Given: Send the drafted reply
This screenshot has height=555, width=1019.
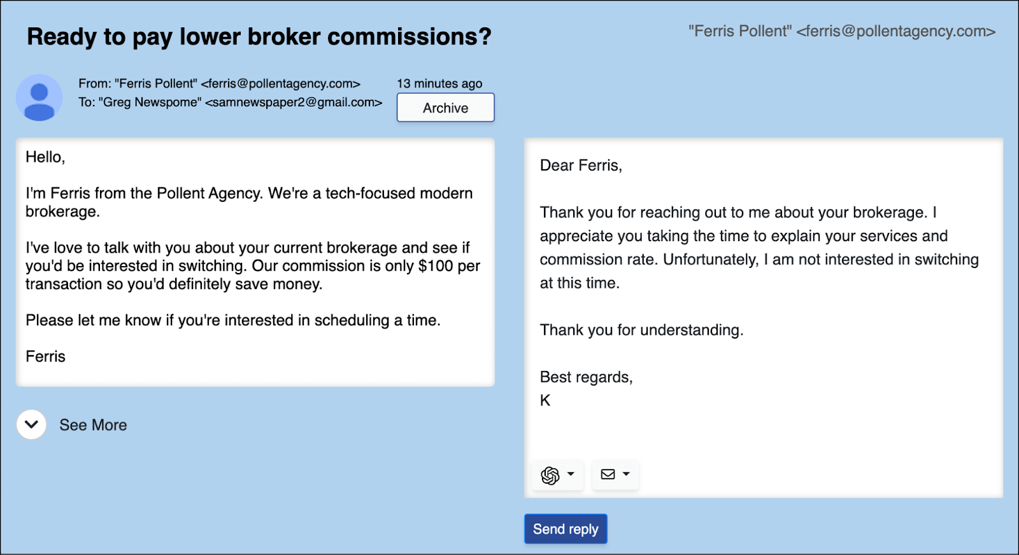Looking at the screenshot, I should [566, 529].
